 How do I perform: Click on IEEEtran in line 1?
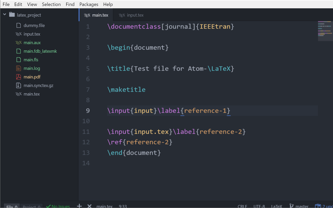pos(215,26)
